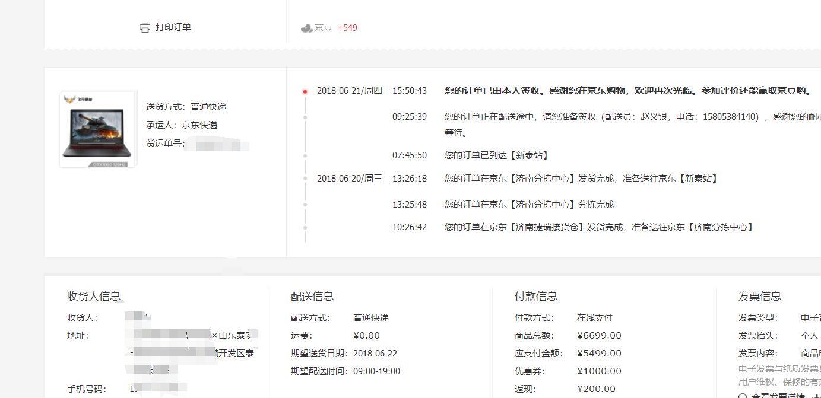
Task: Click the 13:26:18 timestamp
Action: coord(410,179)
